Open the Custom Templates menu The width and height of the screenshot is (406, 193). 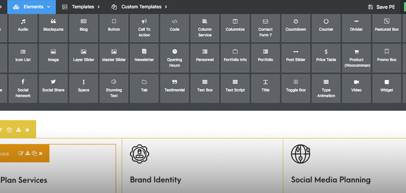(x=139, y=7)
